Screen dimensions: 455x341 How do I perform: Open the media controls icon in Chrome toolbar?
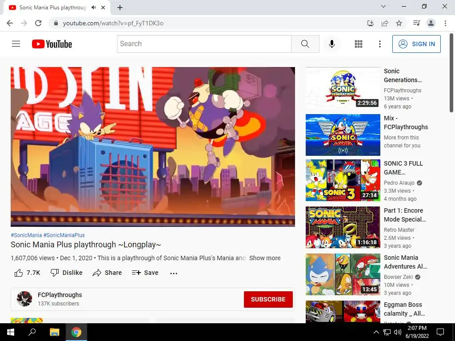click(416, 23)
